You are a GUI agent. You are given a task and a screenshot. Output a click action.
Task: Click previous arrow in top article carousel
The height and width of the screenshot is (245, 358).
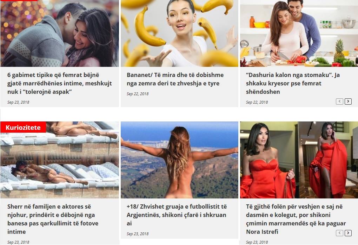pos(339,101)
